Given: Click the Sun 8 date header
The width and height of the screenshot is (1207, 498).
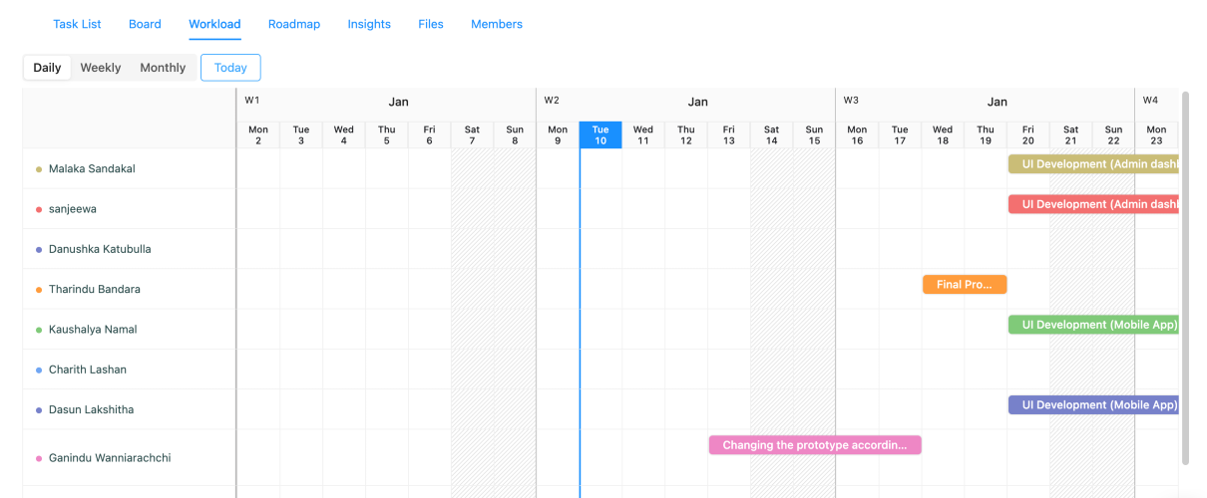Looking at the screenshot, I should (515, 135).
